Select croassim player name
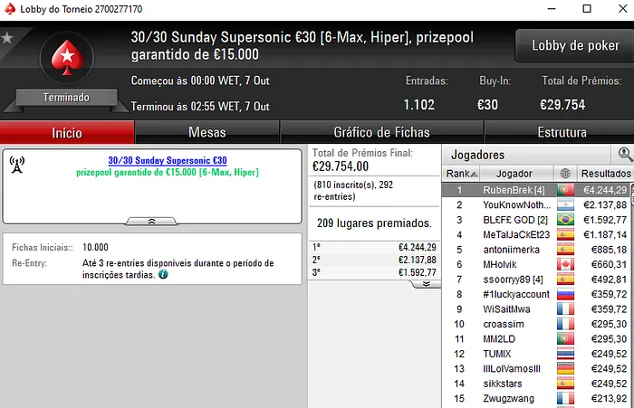Viewport: 634px width, 408px height. coord(504,325)
